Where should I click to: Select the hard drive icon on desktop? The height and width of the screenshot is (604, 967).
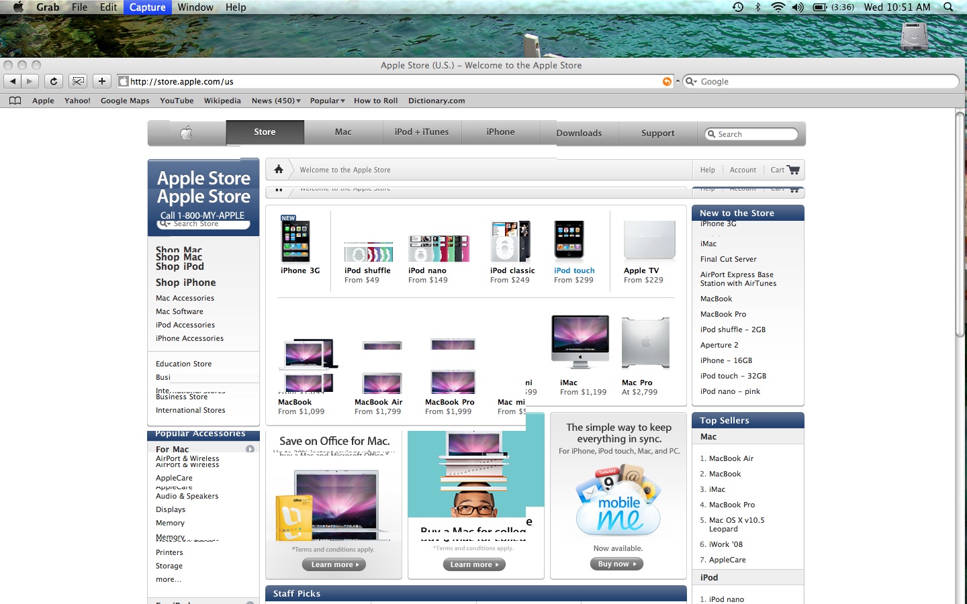point(915,36)
